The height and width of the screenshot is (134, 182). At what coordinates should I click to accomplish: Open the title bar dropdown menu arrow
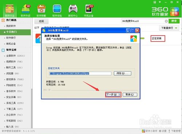pos(160,2)
